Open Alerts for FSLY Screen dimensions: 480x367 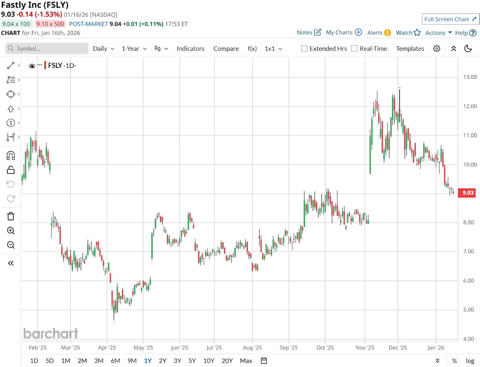(x=379, y=33)
